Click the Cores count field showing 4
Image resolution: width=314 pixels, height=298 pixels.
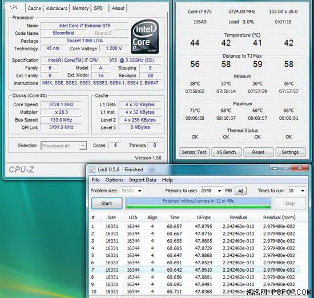(115, 146)
